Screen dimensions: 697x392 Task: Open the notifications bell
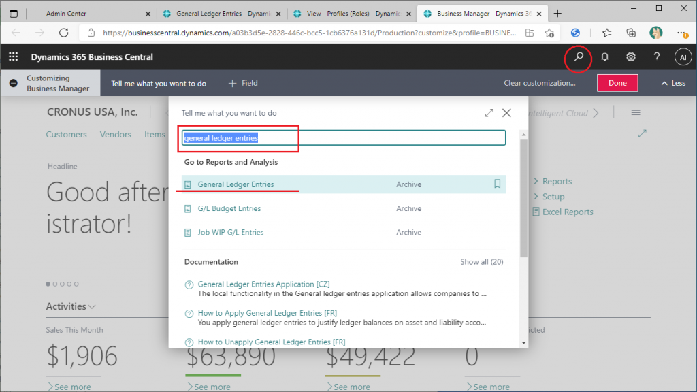pos(604,57)
